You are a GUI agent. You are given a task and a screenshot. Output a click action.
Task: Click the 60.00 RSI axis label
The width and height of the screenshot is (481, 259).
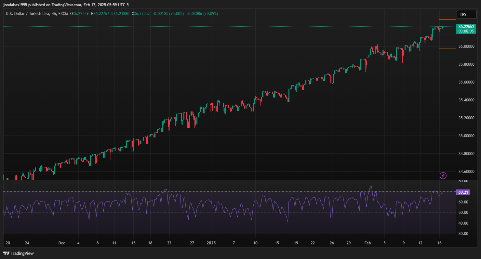[463, 202]
